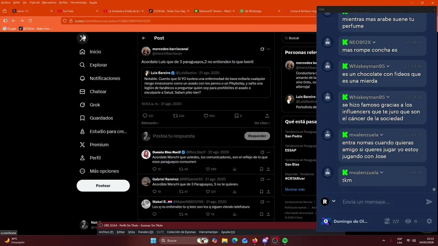Image resolution: width=438 pixels, height=246 pixels.
Task: Share the main post via share icon
Action: pyautogui.click(x=267, y=116)
